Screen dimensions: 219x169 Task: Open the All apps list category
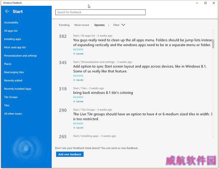[11, 31]
